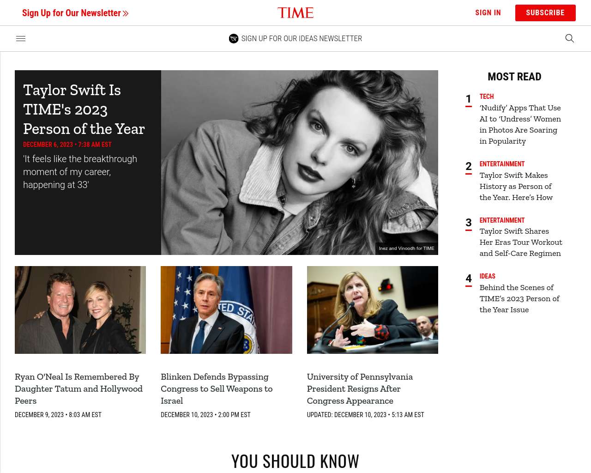Screen dimensions: 591x473
Task: Open University of Pennsylvania President Resigns headline
Action: [x=360, y=389]
